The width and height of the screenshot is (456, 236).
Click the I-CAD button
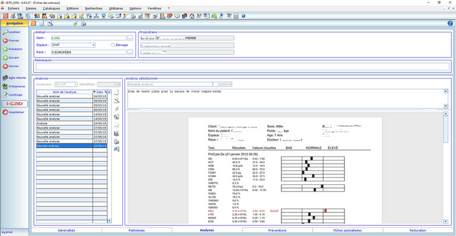click(x=14, y=104)
